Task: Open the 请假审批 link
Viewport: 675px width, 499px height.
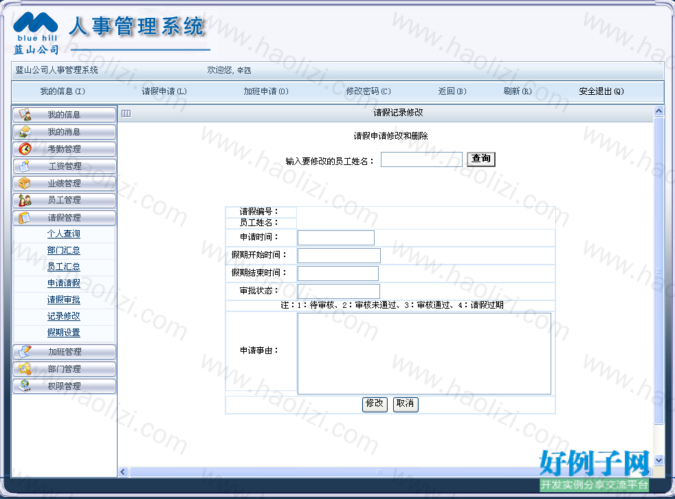Action: 64,300
